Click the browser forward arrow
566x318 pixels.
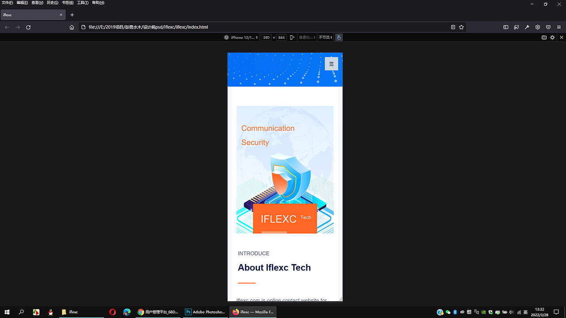point(18,27)
